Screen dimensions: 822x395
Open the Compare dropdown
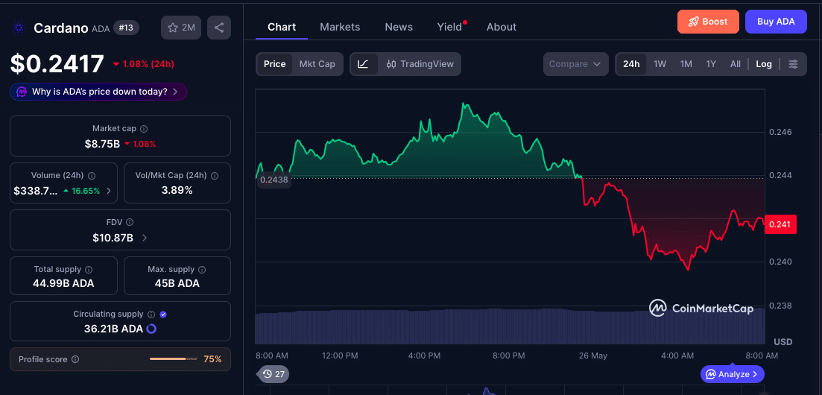point(575,64)
